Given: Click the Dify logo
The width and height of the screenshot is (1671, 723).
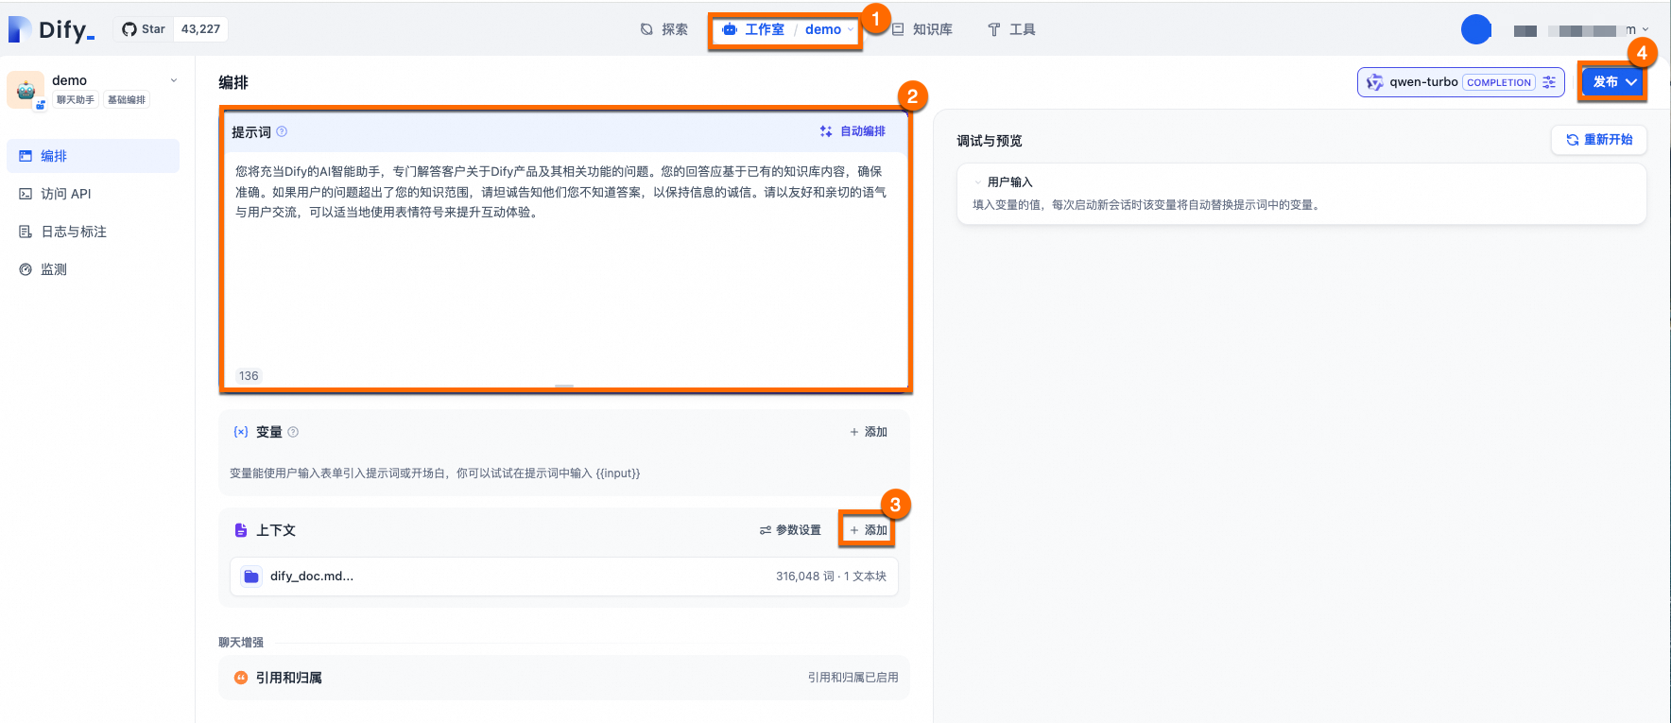Looking at the screenshot, I should pyautogui.click(x=51, y=29).
